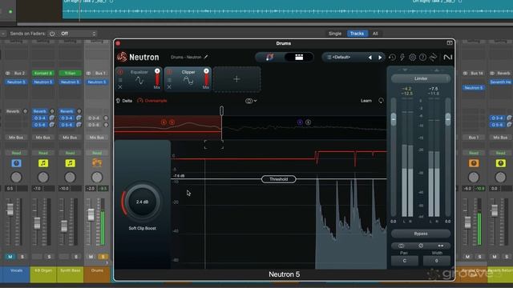This screenshot has width=513, height=288.
Task: Open the Neutron undo history icon
Action: coord(392,58)
